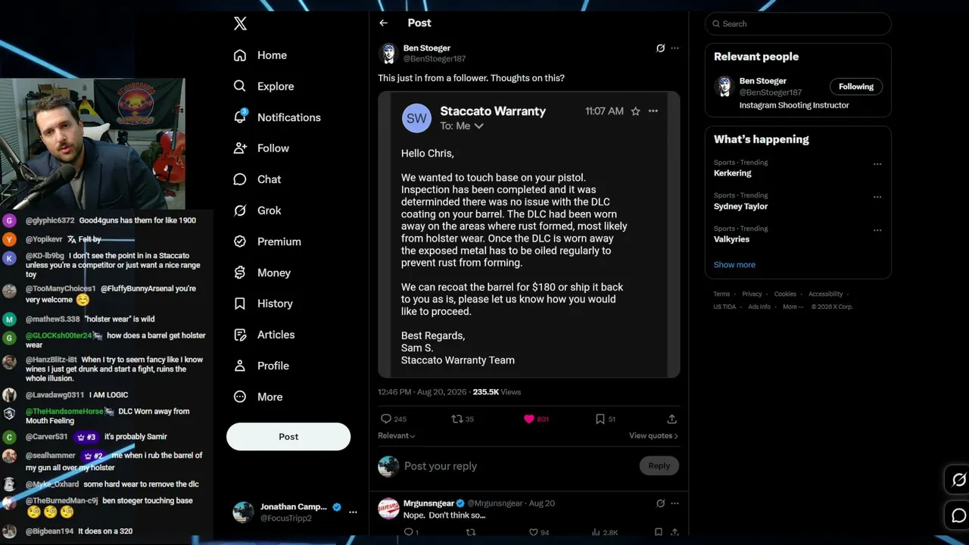Click the streamer webcam video overlay

tap(92, 144)
